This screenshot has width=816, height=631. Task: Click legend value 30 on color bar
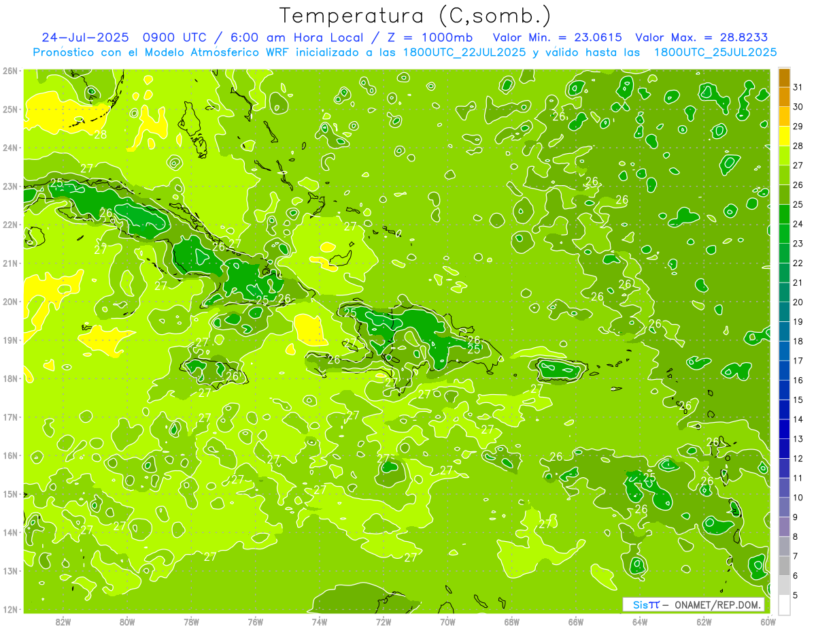798,107
